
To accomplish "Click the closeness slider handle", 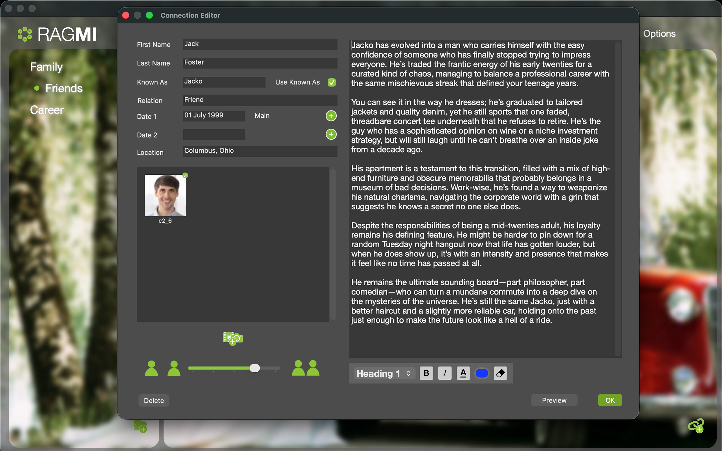I will pyautogui.click(x=254, y=368).
